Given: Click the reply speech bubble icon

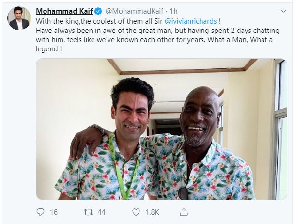Looking at the screenshot, I should pyautogui.click(x=41, y=212).
